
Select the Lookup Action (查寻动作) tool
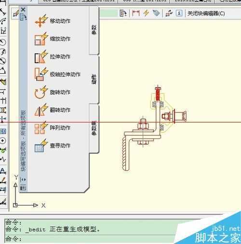[53, 146]
